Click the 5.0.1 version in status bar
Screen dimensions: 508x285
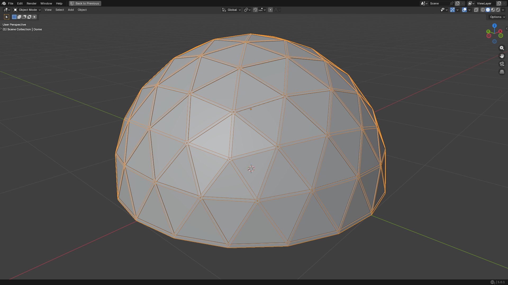pyautogui.click(x=501, y=282)
